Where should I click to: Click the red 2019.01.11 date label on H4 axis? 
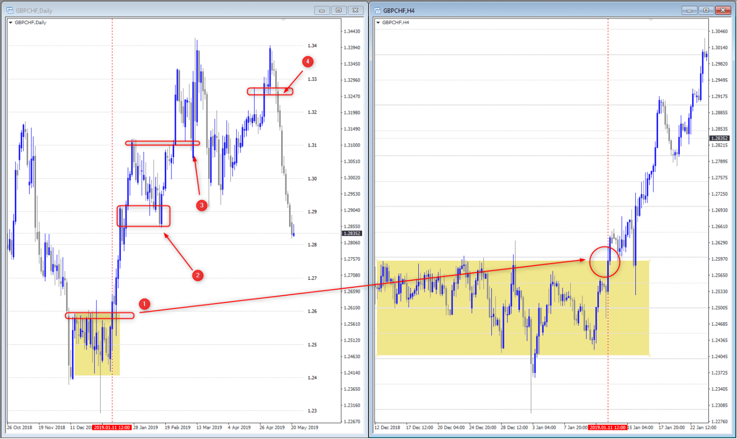[608, 427]
